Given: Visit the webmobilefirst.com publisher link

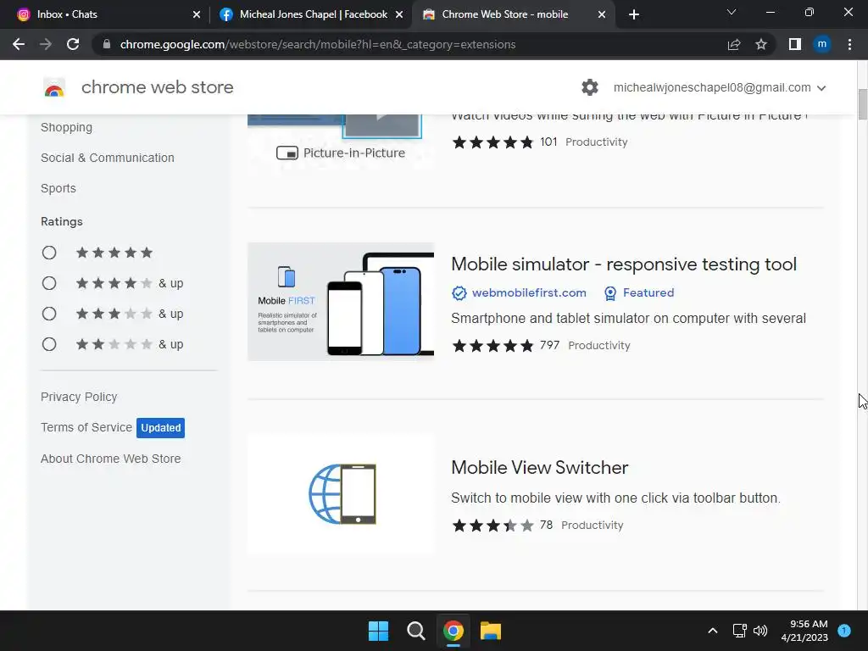Looking at the screenshot, I should tap(529, 292).
